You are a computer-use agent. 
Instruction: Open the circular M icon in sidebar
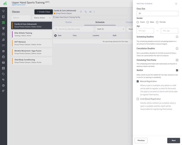pos(3,57)
